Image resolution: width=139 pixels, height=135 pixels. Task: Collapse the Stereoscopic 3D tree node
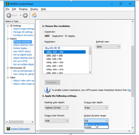(x=8, y=68)
